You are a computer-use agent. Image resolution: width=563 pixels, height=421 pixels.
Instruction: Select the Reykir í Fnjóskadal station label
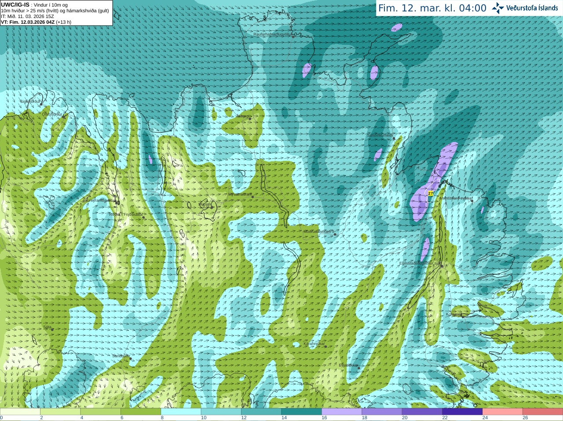click(x=125, y=214)
